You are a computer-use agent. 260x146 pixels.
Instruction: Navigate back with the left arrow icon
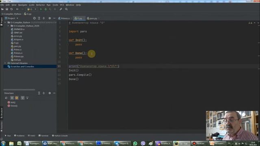click(x=17, y=9)
